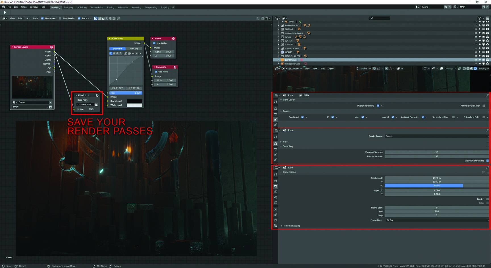This screenshot has height=268, width=491.
Task: Open the folder browser in File Output node
Action: (x=96, y=105)
